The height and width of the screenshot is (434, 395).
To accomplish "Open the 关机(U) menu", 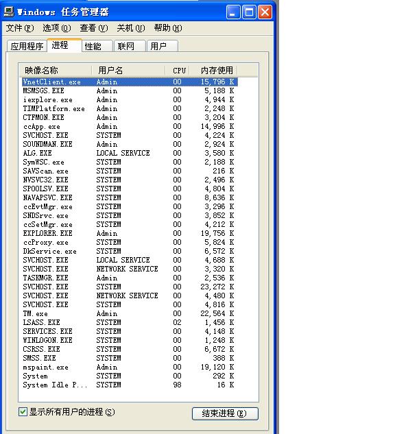I will (x=131, y=28).
